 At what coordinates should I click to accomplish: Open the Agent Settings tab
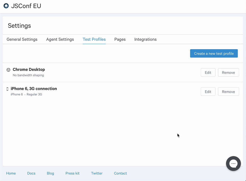(x=60, y=39)
